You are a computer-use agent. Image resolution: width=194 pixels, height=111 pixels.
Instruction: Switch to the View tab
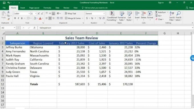75,8
